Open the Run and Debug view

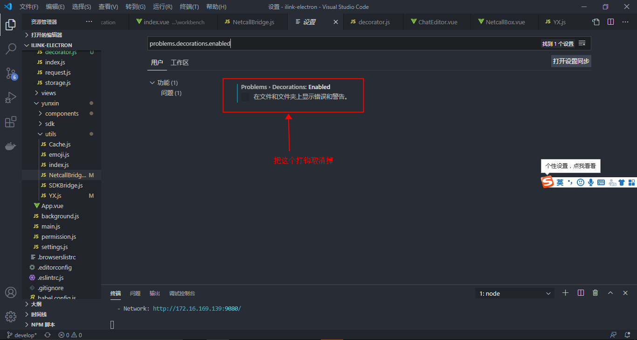tap(11, 97)
